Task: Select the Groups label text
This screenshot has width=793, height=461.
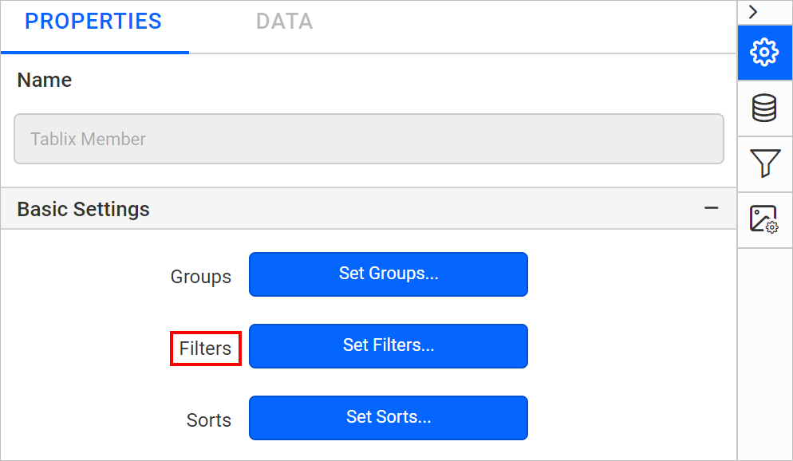Action: (201, 277)
